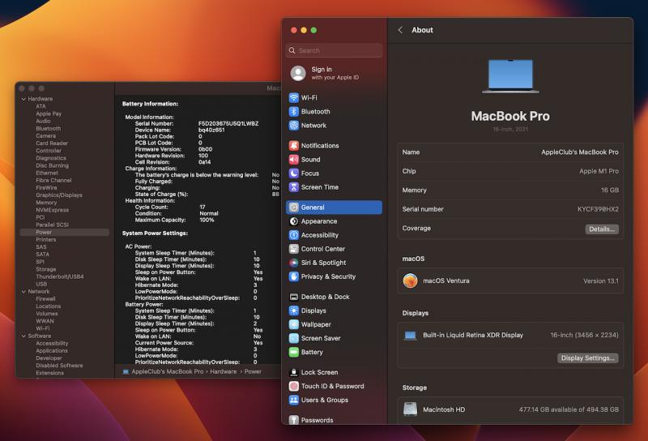648x441 pixels.
Task: Open the Sound settings pane label
Action: (x=310, y=159)
